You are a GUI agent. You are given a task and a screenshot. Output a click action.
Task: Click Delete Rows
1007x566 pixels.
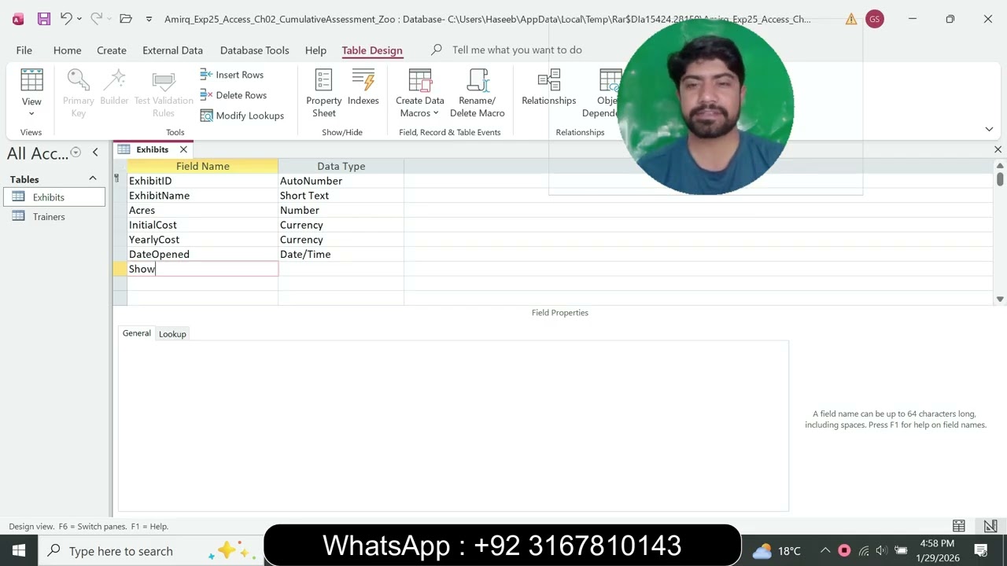[x=233, y=95]
